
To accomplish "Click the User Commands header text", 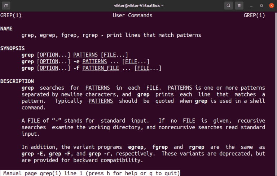I will 132,15.
